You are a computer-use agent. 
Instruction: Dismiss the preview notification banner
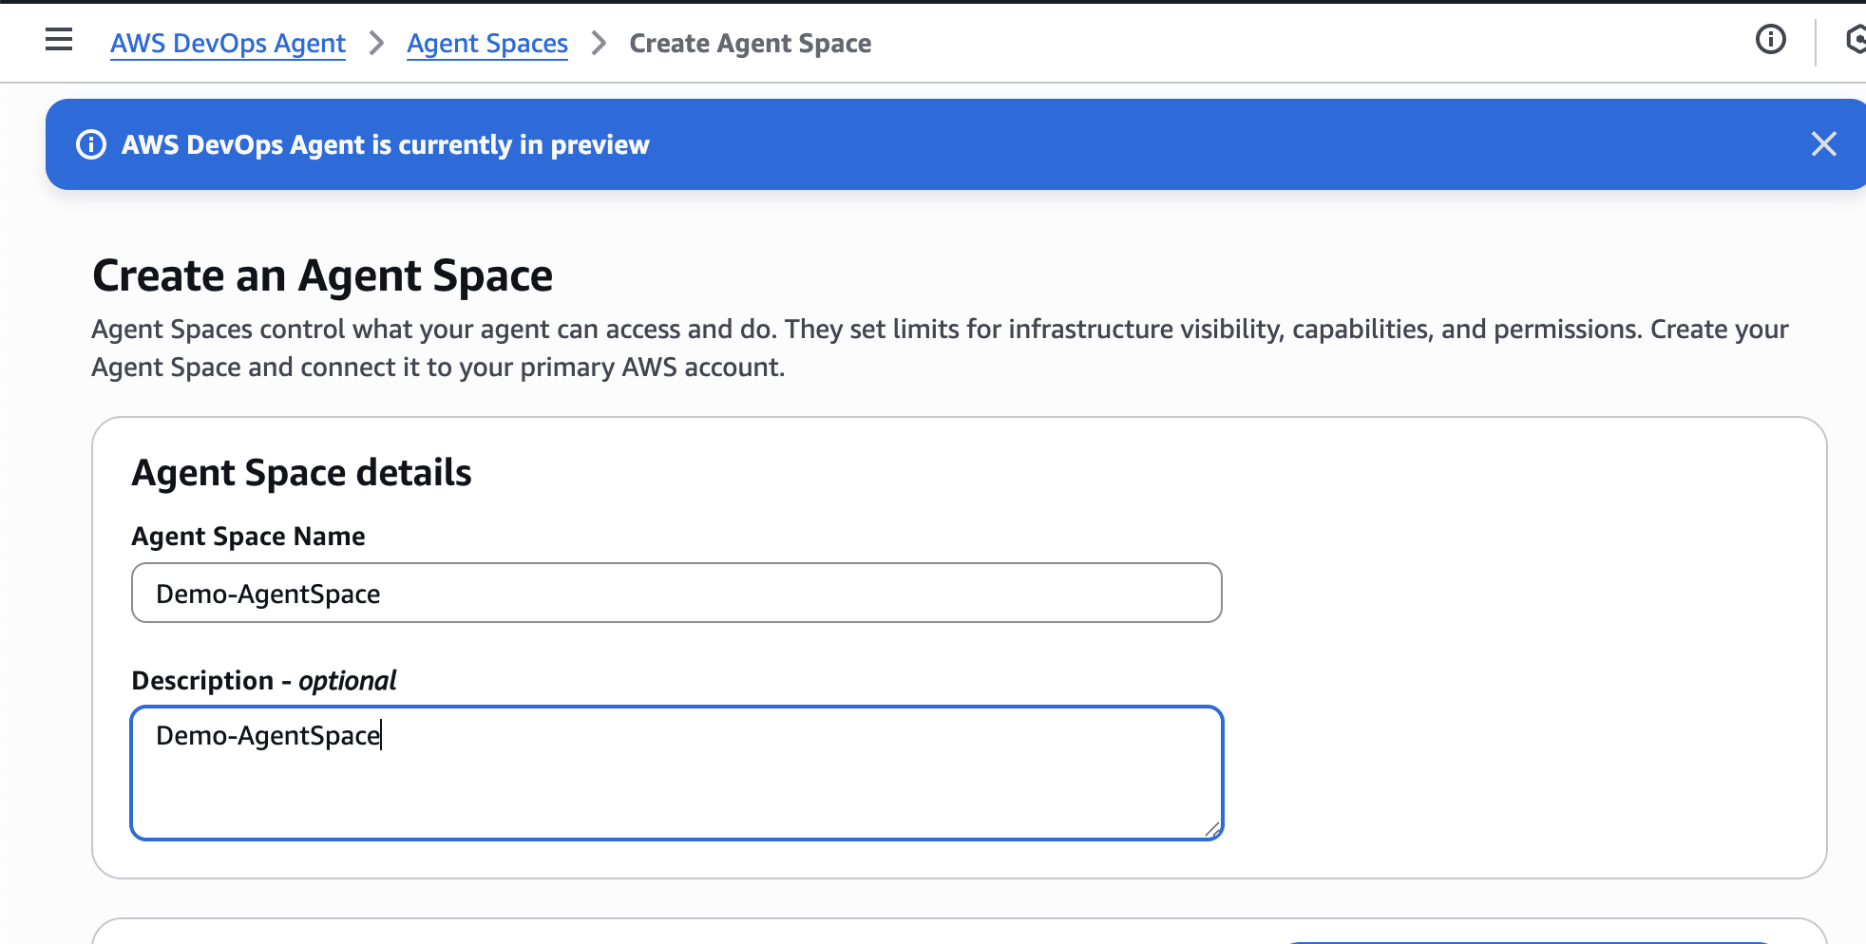point(1823,144)
